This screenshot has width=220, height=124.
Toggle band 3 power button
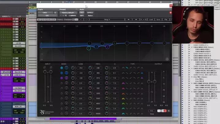pyautogui.click(x=62, y=78)
